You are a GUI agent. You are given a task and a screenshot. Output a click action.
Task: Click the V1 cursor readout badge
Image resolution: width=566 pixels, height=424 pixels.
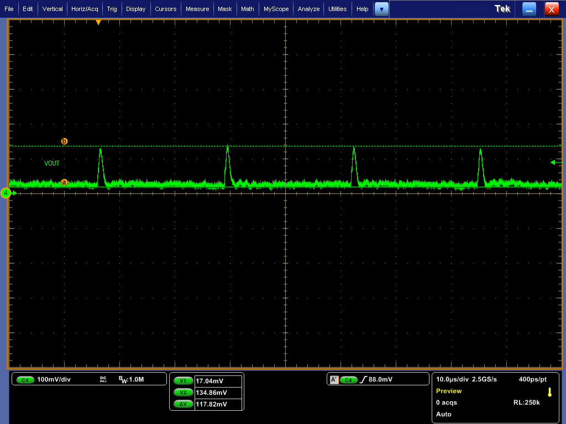coord(183,381)
